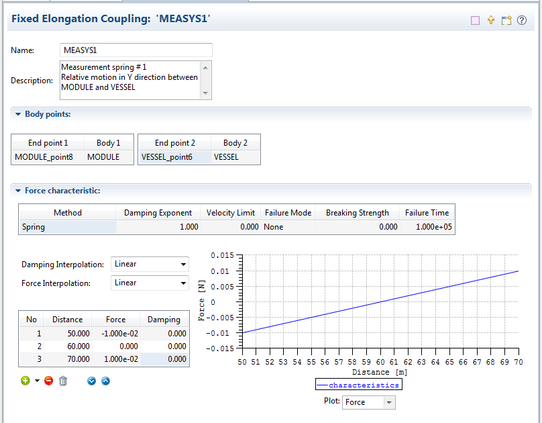Screen dimensions: 542x423
Task: Click the blue move row down icon
Action: point(92,381)
